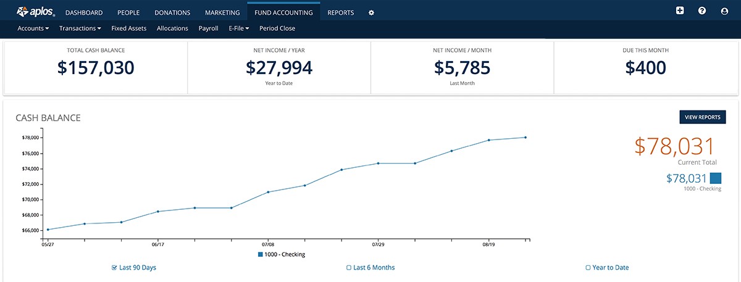Open the Allocations submenu item

coord(172,28)
